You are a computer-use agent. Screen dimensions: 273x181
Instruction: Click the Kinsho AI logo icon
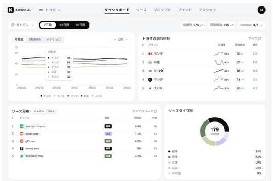coord(11,10)
